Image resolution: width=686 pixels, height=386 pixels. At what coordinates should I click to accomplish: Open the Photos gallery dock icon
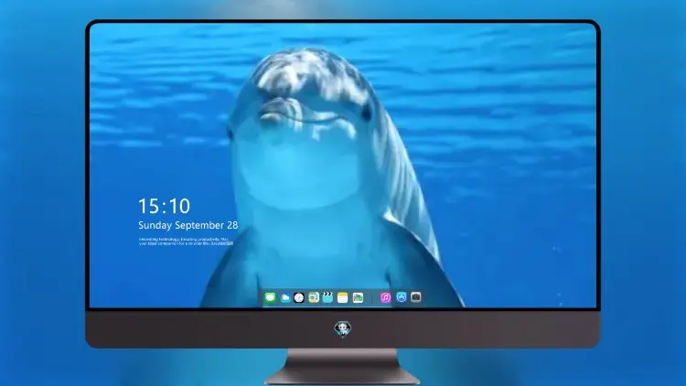point(358,297)
